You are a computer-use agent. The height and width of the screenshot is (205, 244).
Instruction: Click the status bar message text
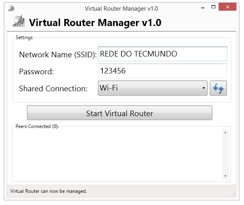coord(48,191)
